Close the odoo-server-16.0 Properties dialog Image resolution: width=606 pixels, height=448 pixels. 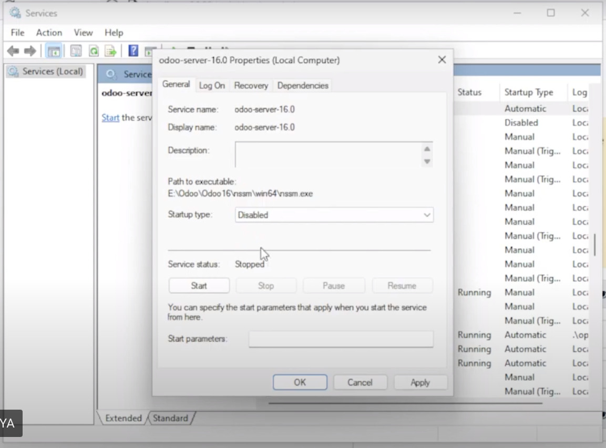pos(442,60)
